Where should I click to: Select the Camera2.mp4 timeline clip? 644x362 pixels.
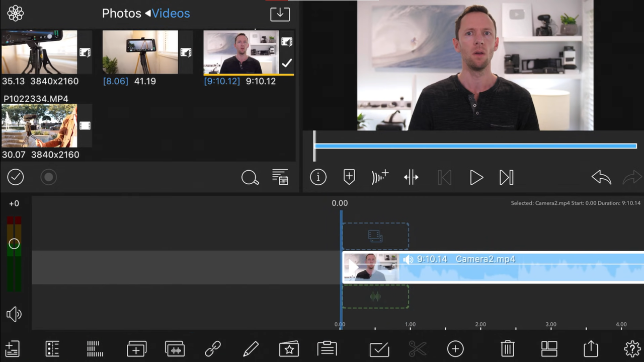493,267
